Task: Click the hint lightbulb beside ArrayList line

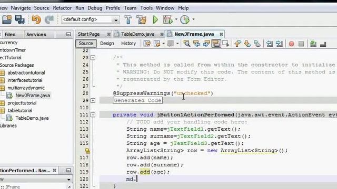Action: click(x=87, y=151)
